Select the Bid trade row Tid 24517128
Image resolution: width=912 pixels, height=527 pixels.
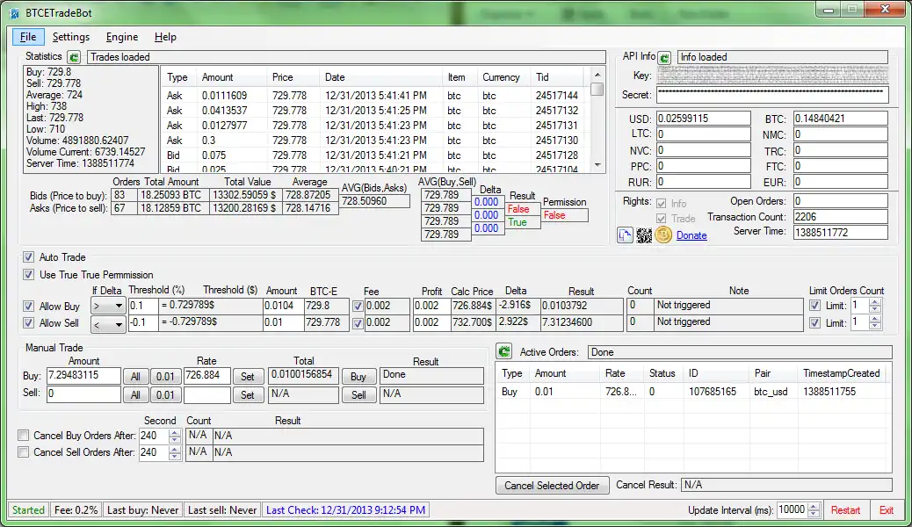pos(374,155)
